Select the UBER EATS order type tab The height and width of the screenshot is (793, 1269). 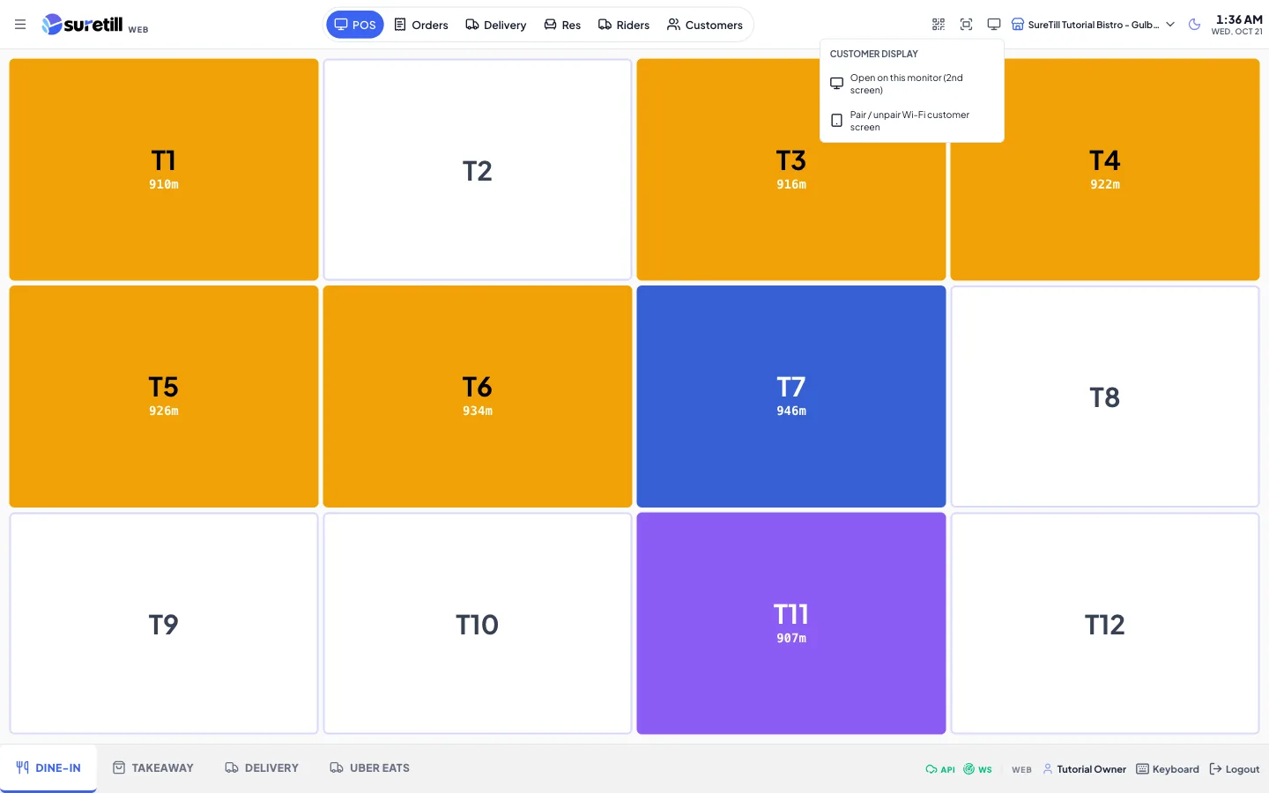[x=370, y=767]
